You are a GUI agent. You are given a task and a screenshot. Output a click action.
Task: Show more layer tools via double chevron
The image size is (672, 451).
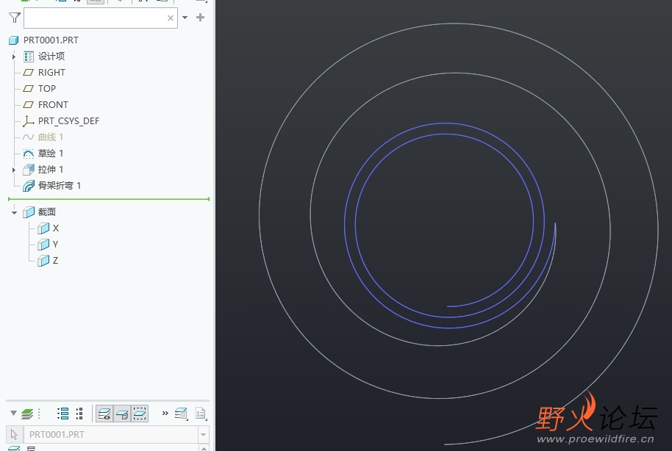coord(165,414)
